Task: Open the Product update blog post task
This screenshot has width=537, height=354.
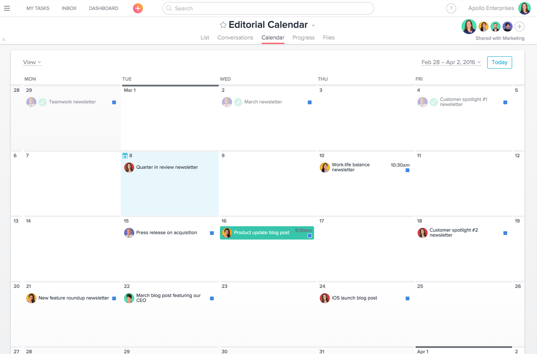Action: pos(262,233)
